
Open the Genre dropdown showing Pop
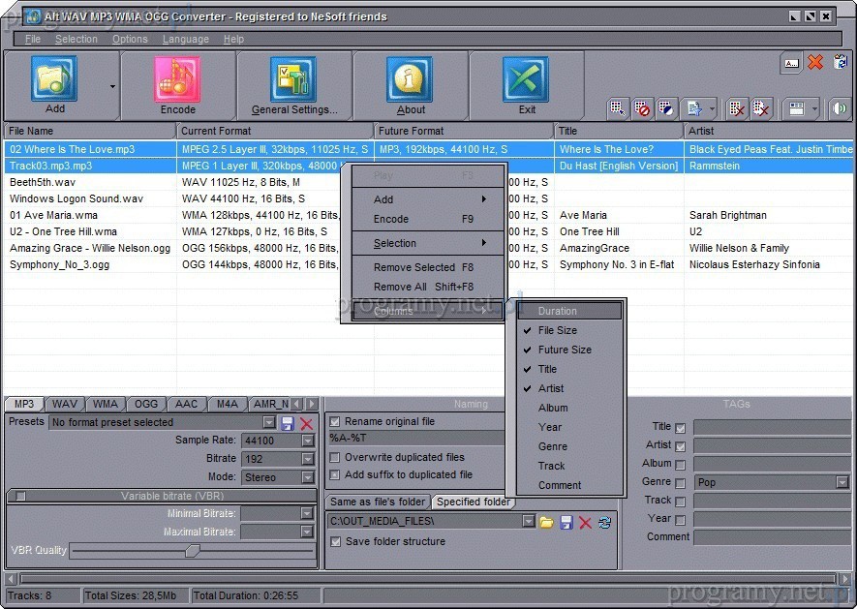coord(842,482)
